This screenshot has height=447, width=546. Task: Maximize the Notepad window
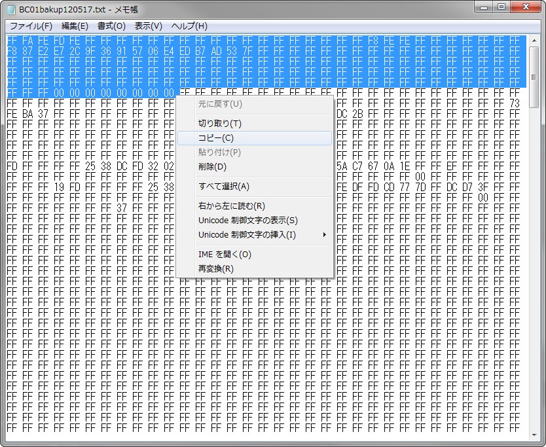click(502, 8)
